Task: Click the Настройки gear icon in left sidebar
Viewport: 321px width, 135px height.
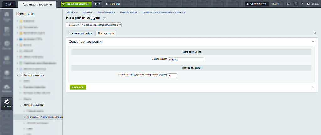Action: [7, 102]
